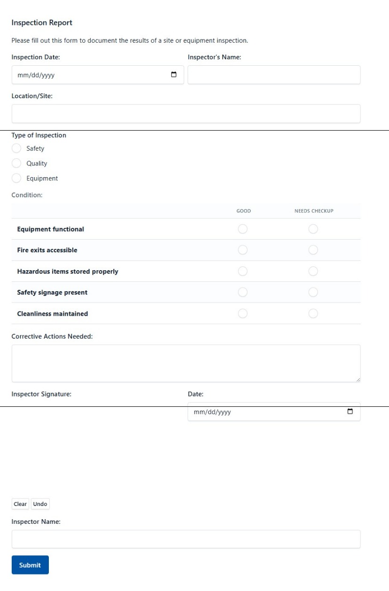The height and width of the screenshot is (591, 389).
Task: Click into Corrective Actions Needed textarea
Action: tap(186, 363)
